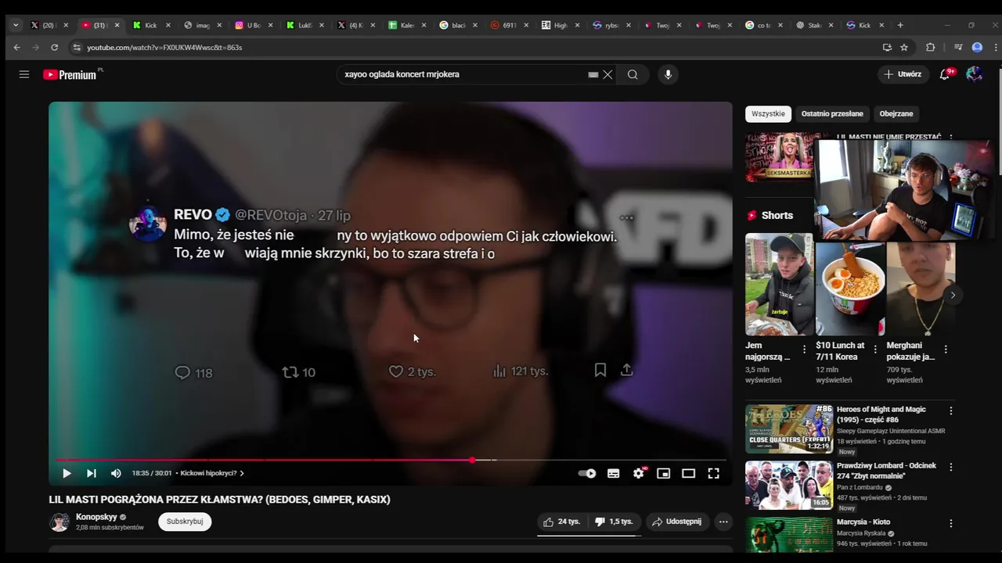The width and height of the screenshot is (1002, 563).
Task: Open the Konopskyy channel name link
Action: coord(96,517)
